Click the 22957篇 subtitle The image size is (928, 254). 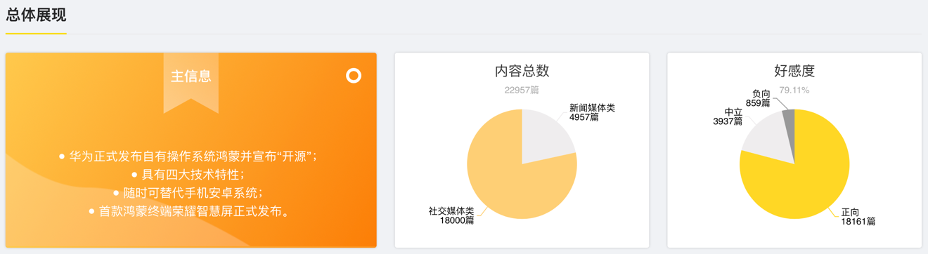[522, 91]
